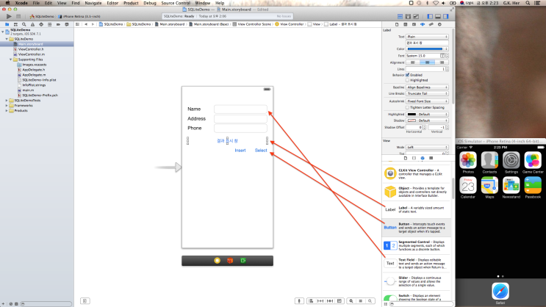
Task: Toggle the utilities pane visibility
Action: coord(446,16)
